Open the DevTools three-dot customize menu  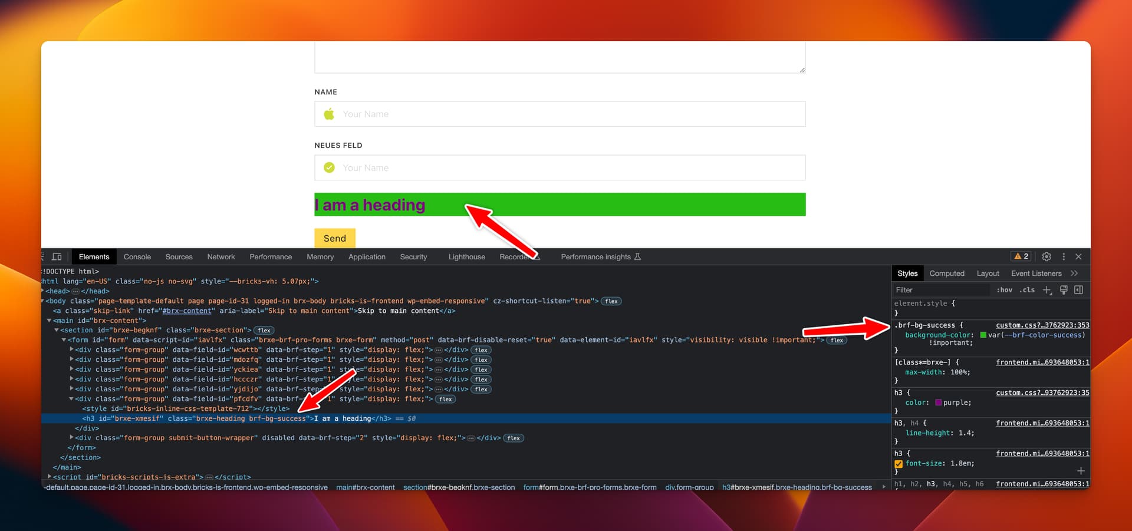1064,257
